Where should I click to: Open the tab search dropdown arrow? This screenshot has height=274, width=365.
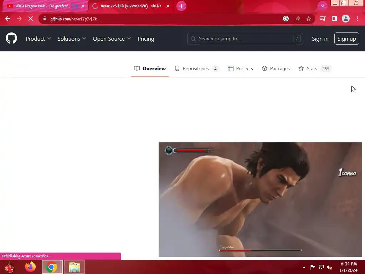322,6
